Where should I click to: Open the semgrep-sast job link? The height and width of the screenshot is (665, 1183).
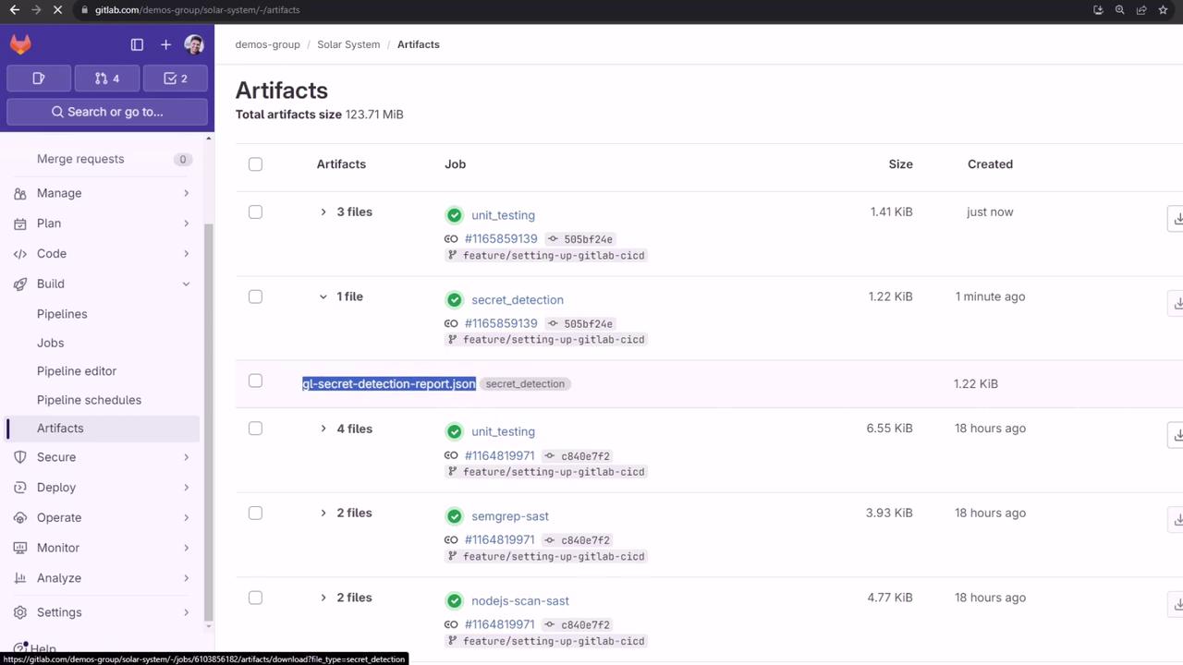(510, 516)
